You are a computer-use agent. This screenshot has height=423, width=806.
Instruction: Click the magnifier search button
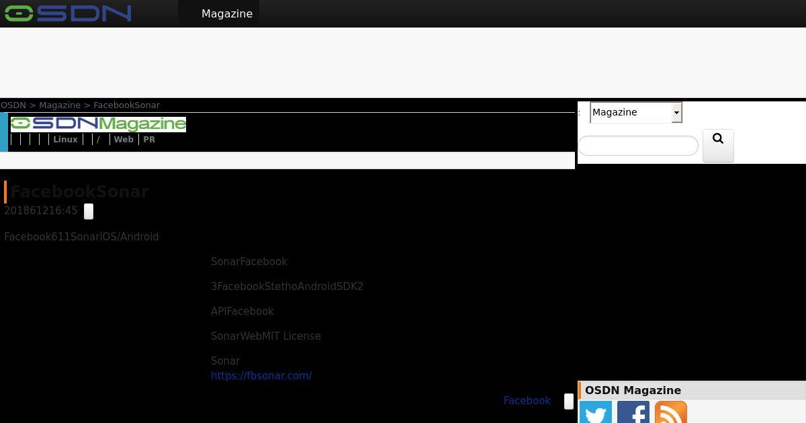coord(718,146)
